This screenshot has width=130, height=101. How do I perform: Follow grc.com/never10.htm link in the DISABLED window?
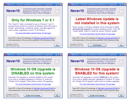43,88
